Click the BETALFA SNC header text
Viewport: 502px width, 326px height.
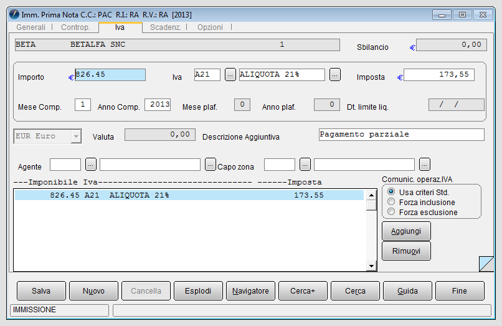[98, 44]
